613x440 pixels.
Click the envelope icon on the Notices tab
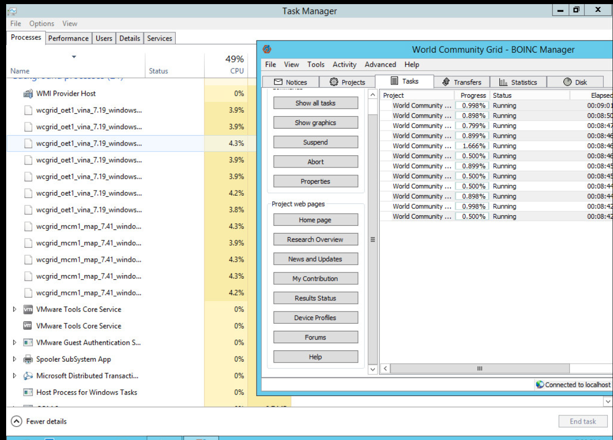(278, 82)
